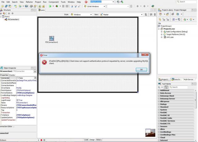Open the Refactor menu
Image resolution: width=198 pixels, height=142 pixels.
pyautogui.click(x=29, y=2)
